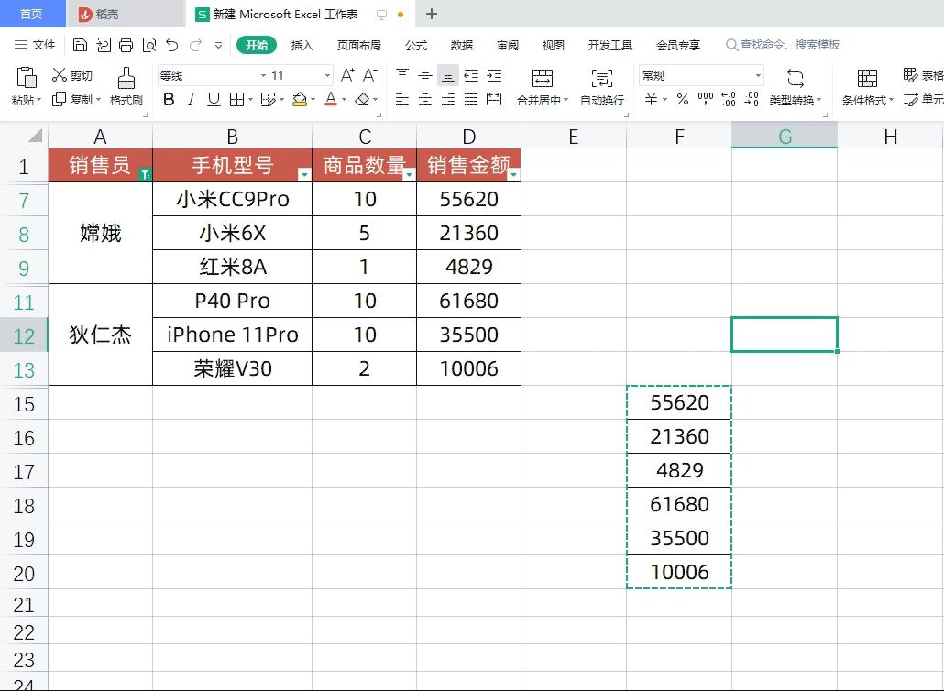Click the percent style icon

click(683, 99)
